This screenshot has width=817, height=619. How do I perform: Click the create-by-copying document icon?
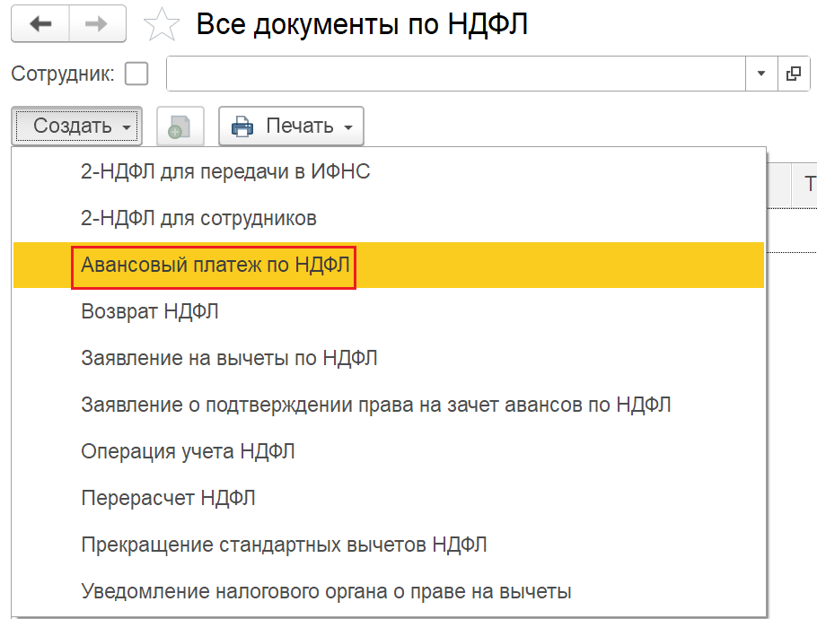coord(180,126)
